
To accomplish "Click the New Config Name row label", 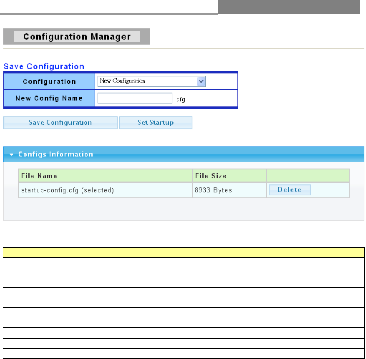I will point(49,98).
